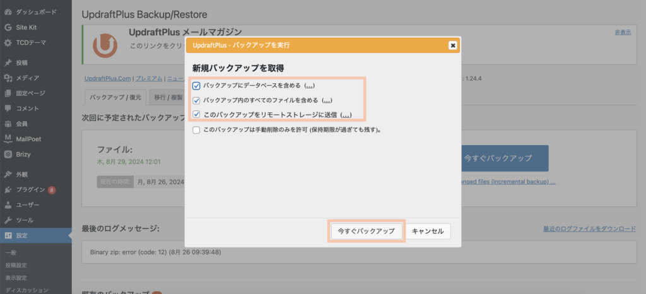Click 今すぐバックアップ in the dialog
The width and height of the screenshot is (646, 294).
point(367,232)
